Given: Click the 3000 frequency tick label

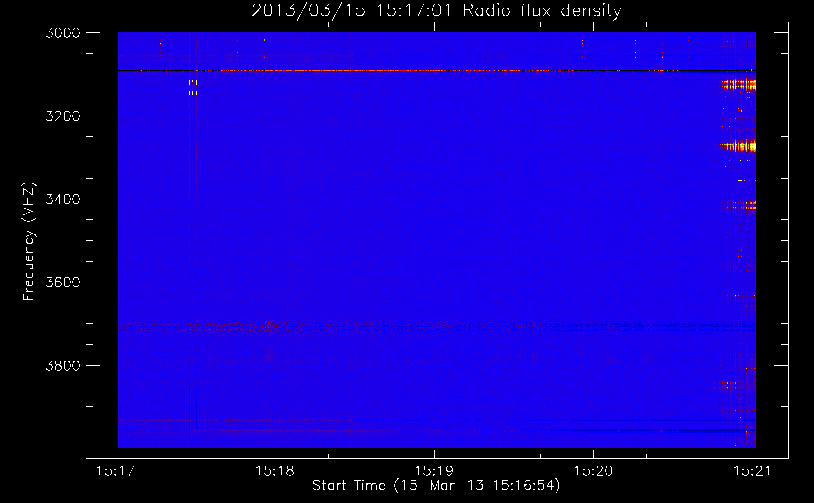Looking at the screenshot, I should click(x=63, y=33).
